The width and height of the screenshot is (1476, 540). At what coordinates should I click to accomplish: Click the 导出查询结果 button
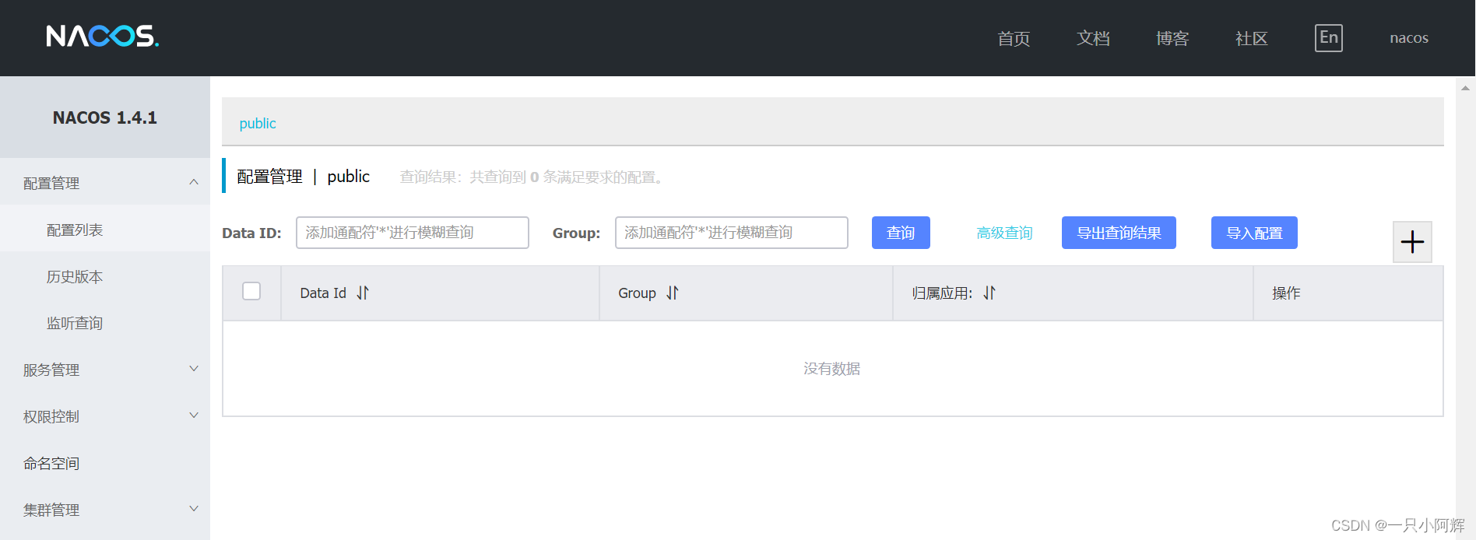(x=1119, y=233)
